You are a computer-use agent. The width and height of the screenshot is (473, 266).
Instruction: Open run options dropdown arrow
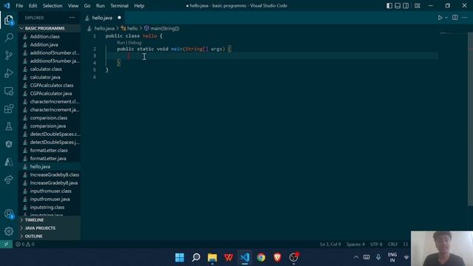tap(446, 18)
